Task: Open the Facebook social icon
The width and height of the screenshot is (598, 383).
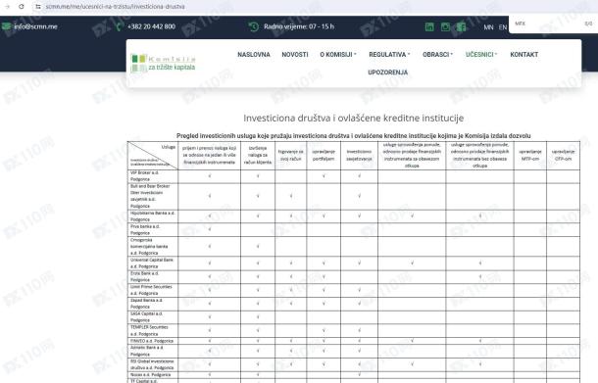Action: [x=461, y=26]
